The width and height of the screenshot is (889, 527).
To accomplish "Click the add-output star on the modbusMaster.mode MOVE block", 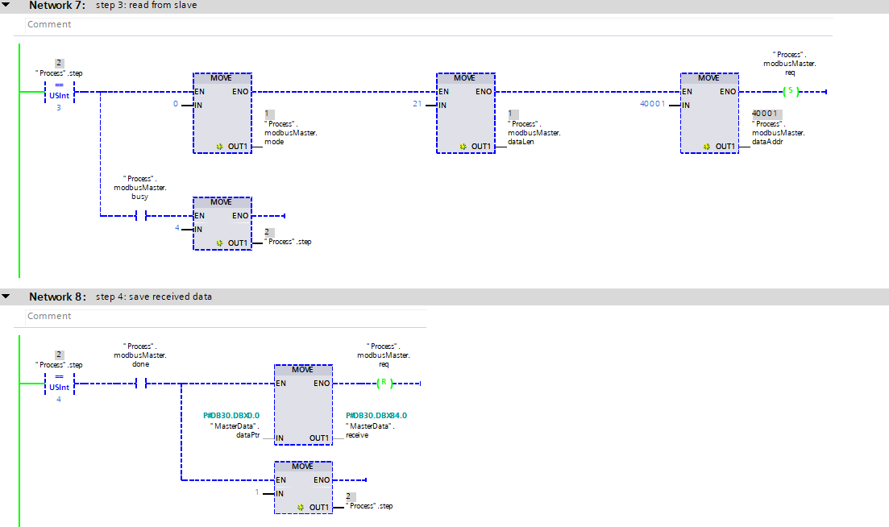I will 219,147.
